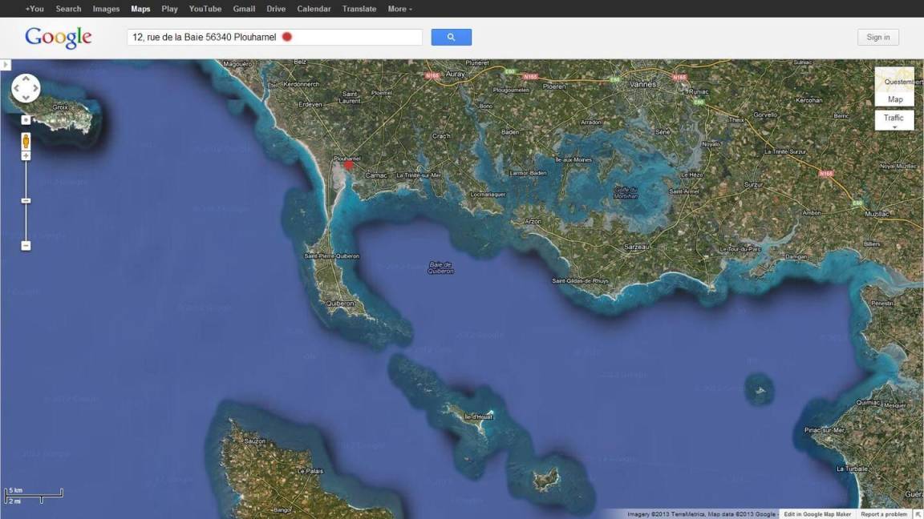
Task: Go to Gmail in the top bar
Action: pos(244,9)
